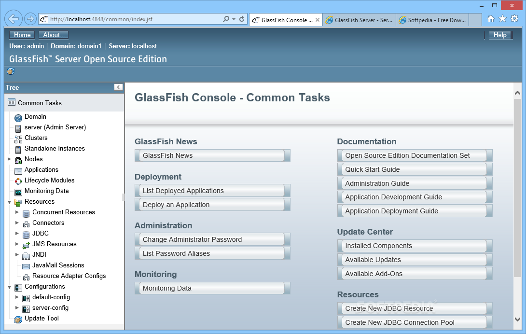Screen dimensions: 526x334
Task: Switch to Softpedia browser tab
Action: pyautogui.click(x=432, y=20)
